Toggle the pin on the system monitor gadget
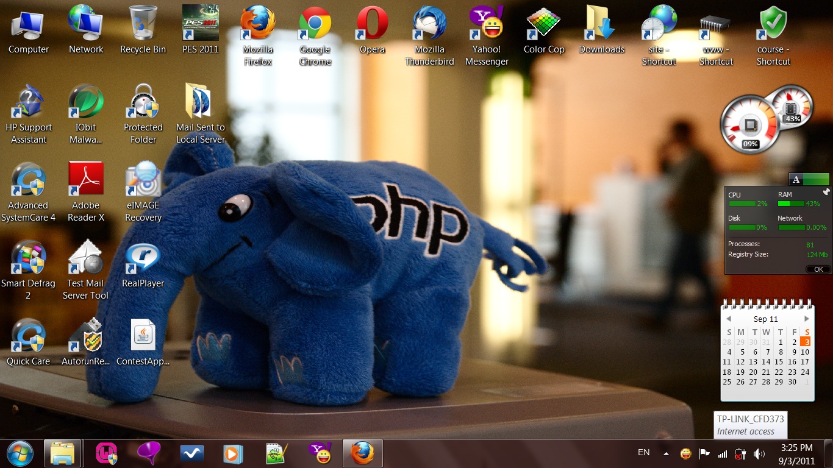This screenshot has width=833, height=468. [x=826, y=192]
